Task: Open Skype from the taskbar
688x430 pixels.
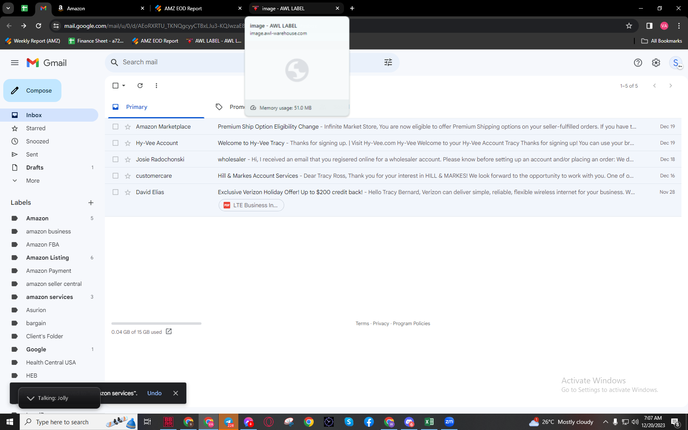Action: coord(349,422)
